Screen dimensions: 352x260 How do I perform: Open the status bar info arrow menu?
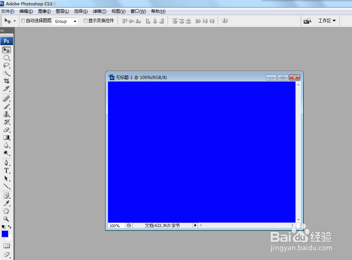click(195, 225)
